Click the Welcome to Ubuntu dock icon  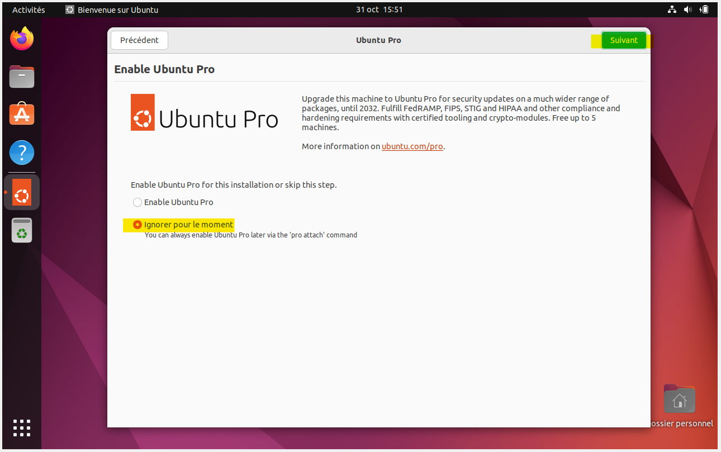pyautogui.click(x=22, y=192)
